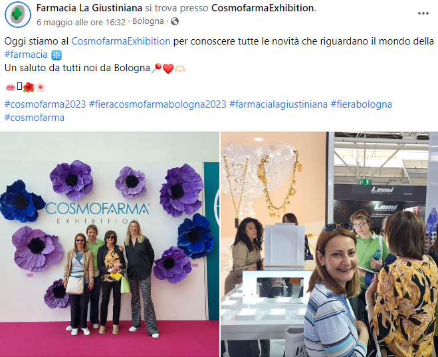Image resolution: width=438 pixels, height=357 pixels.
Task: Click the public globe privacy icon
Action: (175, 21)
